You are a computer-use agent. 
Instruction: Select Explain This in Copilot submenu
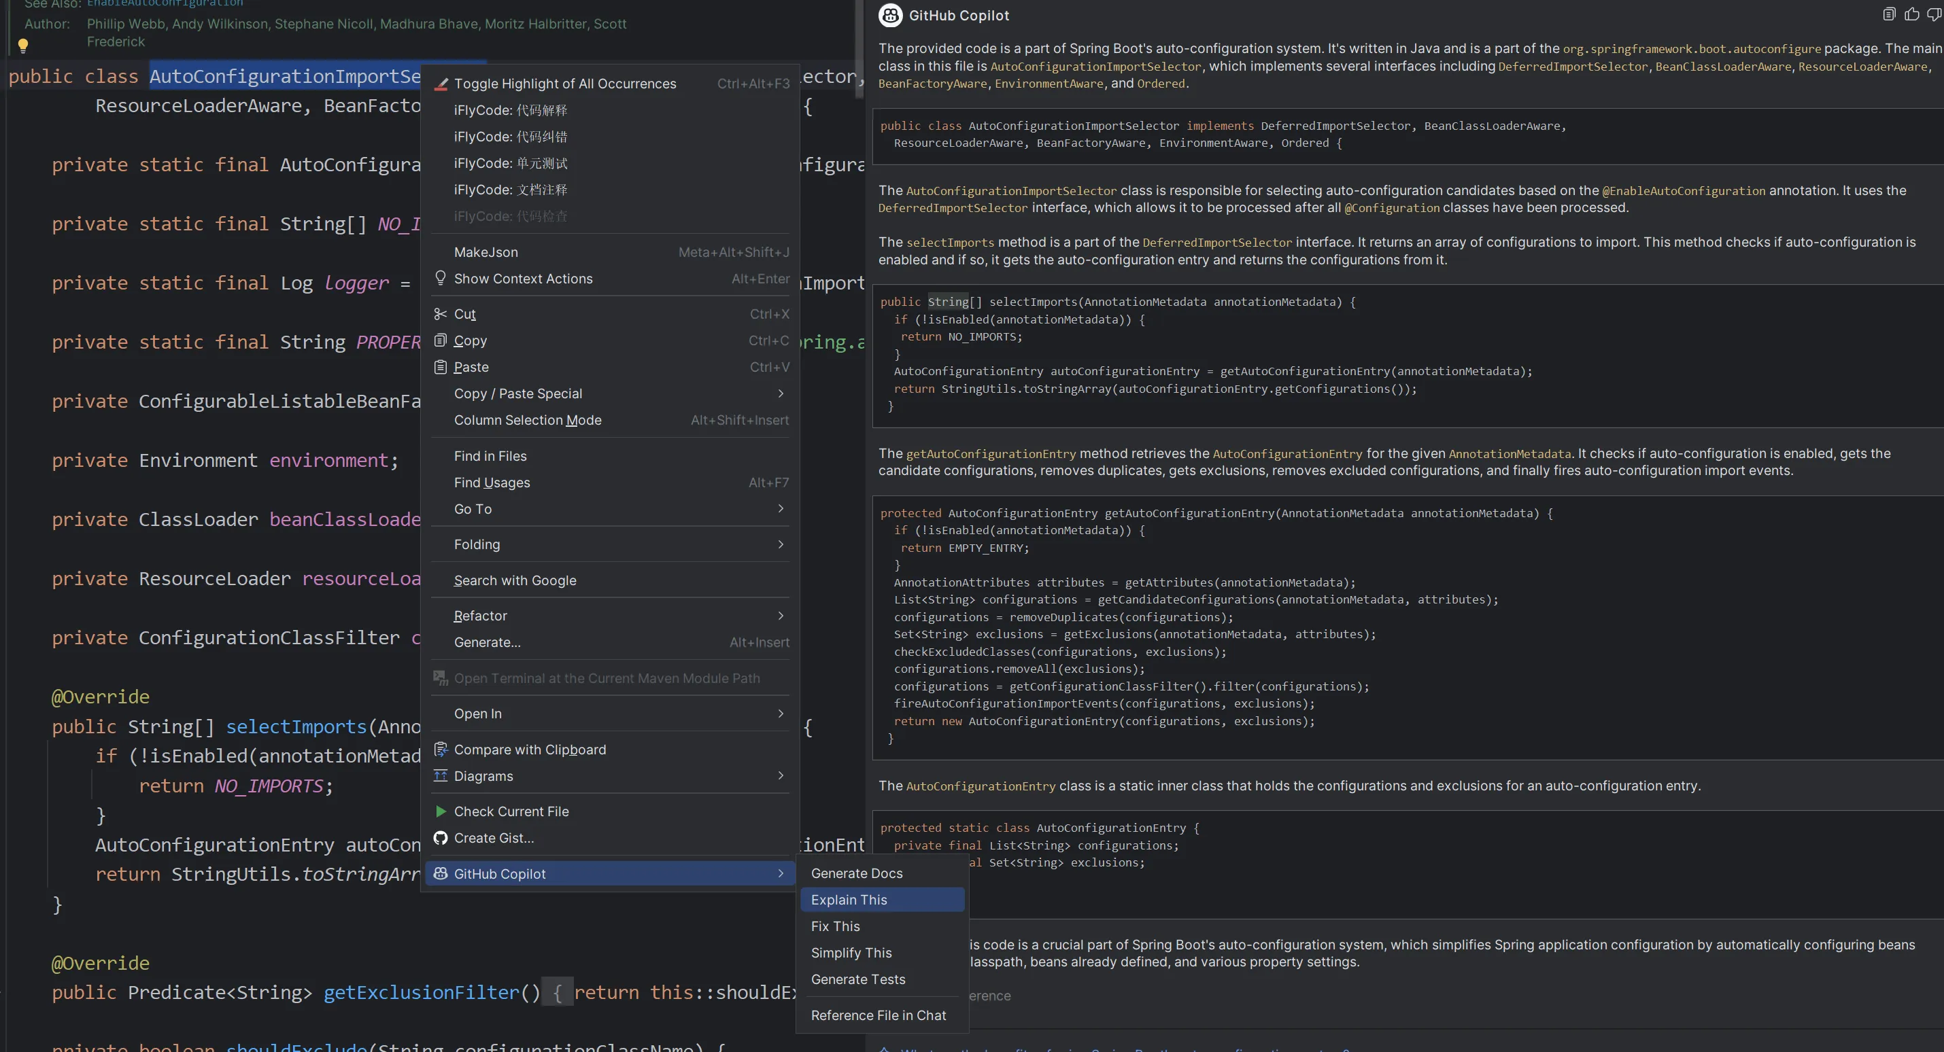pos(882,900)
